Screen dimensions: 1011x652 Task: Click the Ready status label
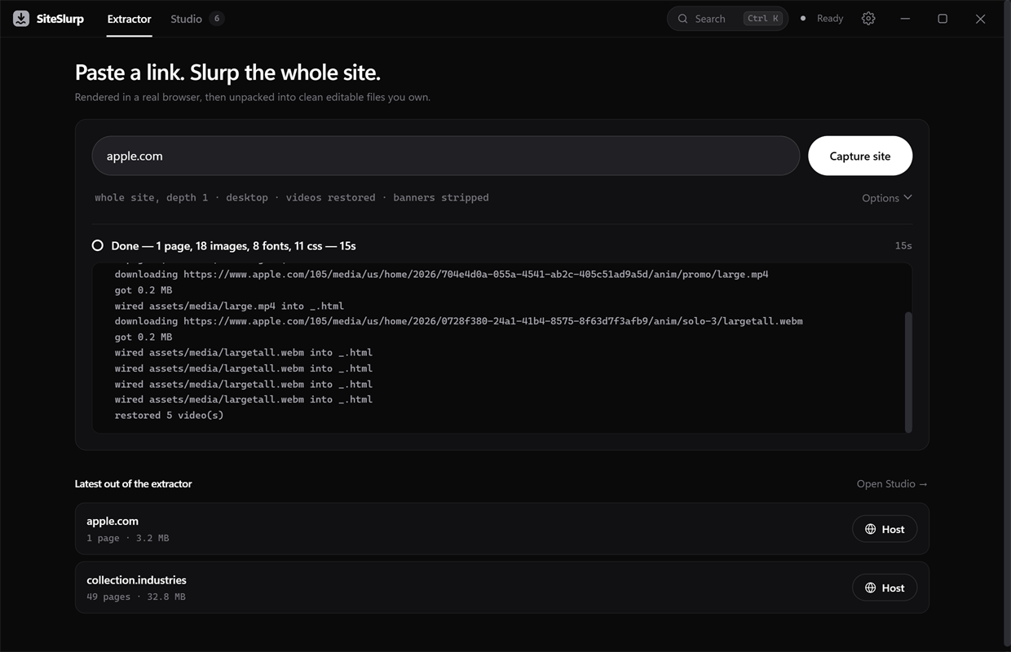pos(830,19)
